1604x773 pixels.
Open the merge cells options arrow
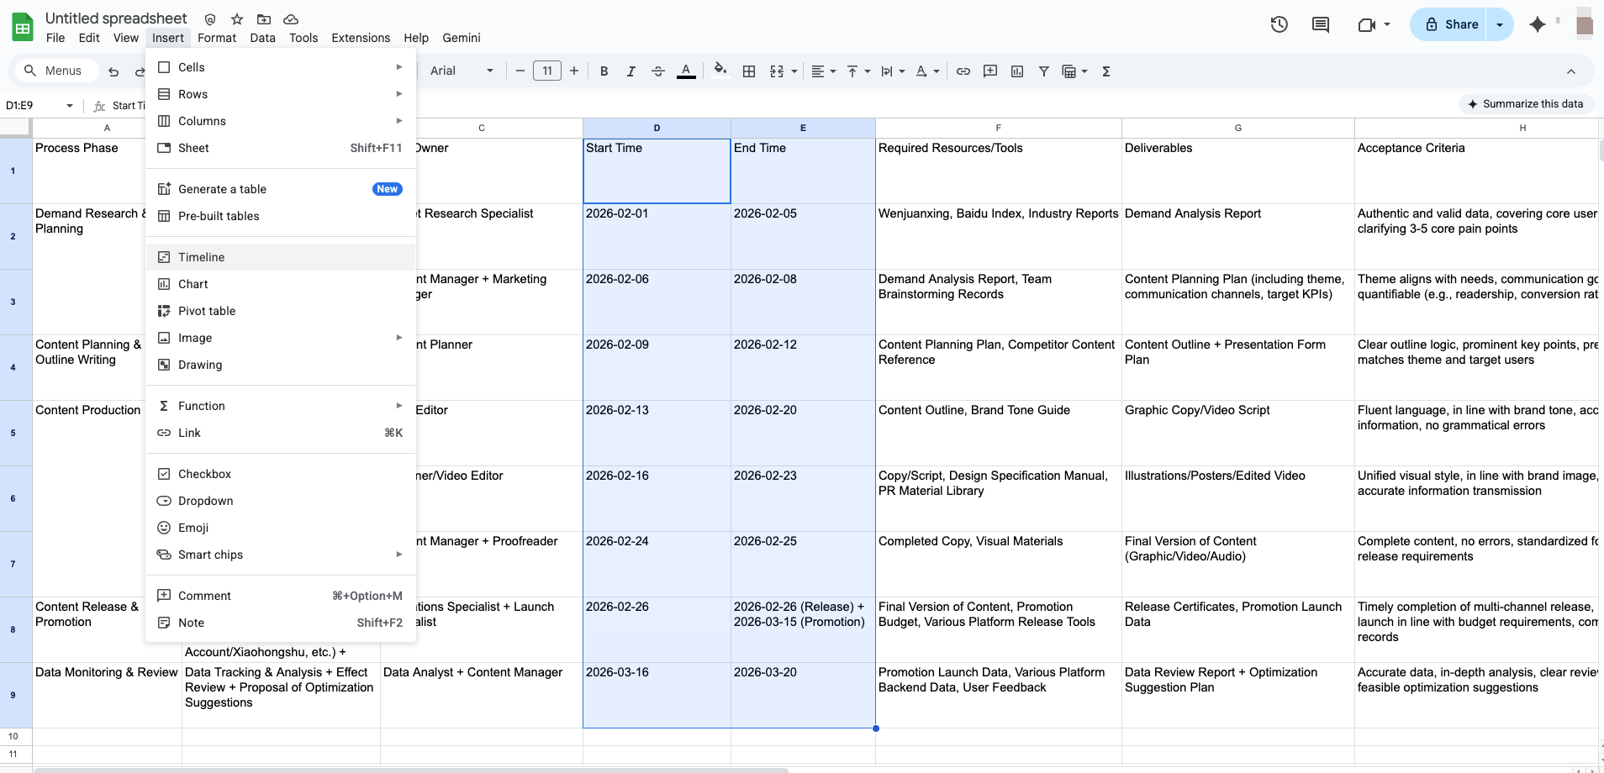click(794, 71)
